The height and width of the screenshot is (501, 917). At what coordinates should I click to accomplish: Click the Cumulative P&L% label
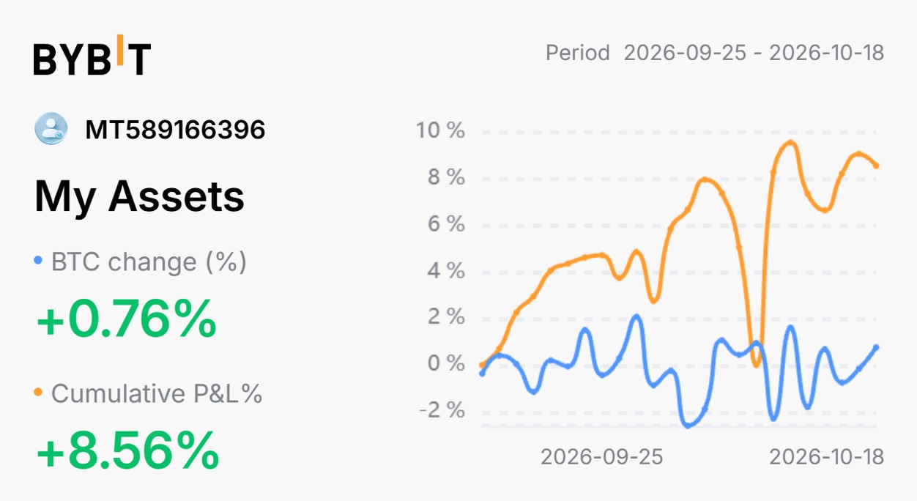click(157, 393)
